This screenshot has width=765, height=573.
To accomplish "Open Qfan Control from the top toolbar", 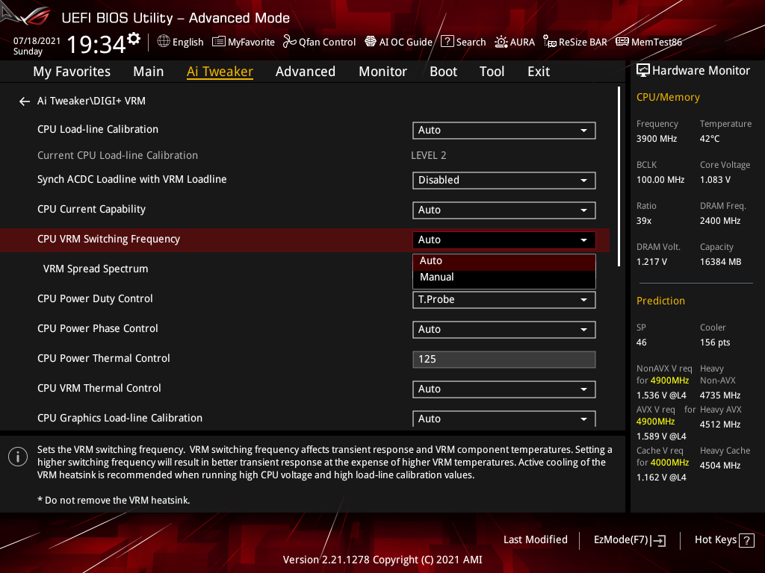I will 319,42.
